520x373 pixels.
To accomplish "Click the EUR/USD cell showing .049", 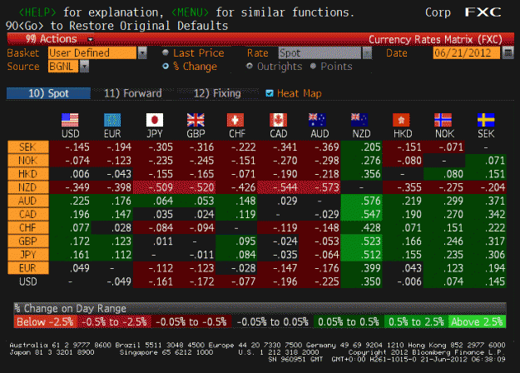I will (71, 268).
